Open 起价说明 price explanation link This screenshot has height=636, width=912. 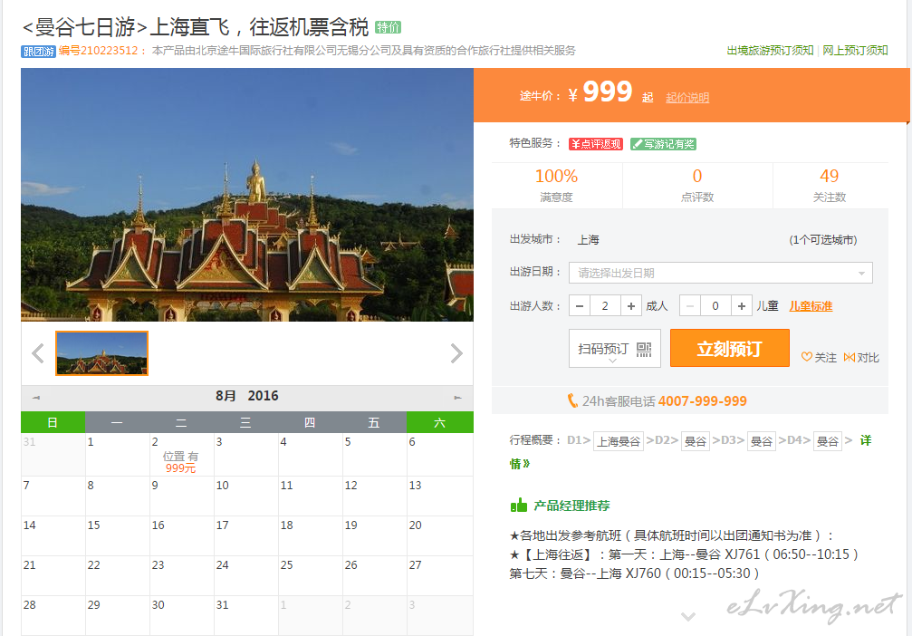686,98
